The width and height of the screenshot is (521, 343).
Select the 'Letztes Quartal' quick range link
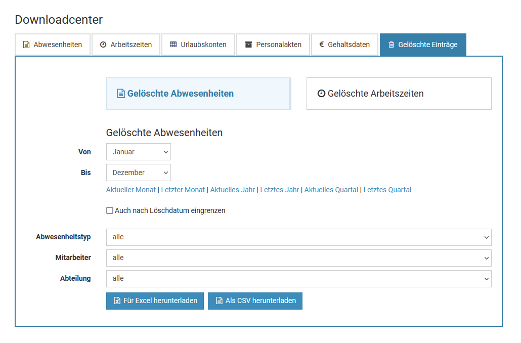click(x=387, y=190)
